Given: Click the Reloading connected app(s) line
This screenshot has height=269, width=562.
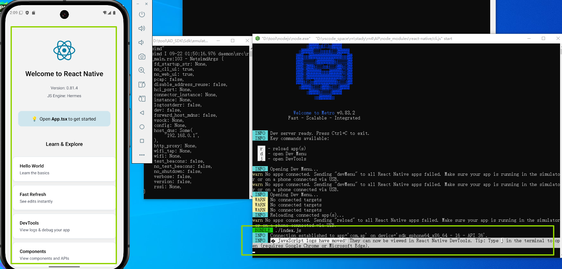Looking at the screenshot, I should click(298, 215).
